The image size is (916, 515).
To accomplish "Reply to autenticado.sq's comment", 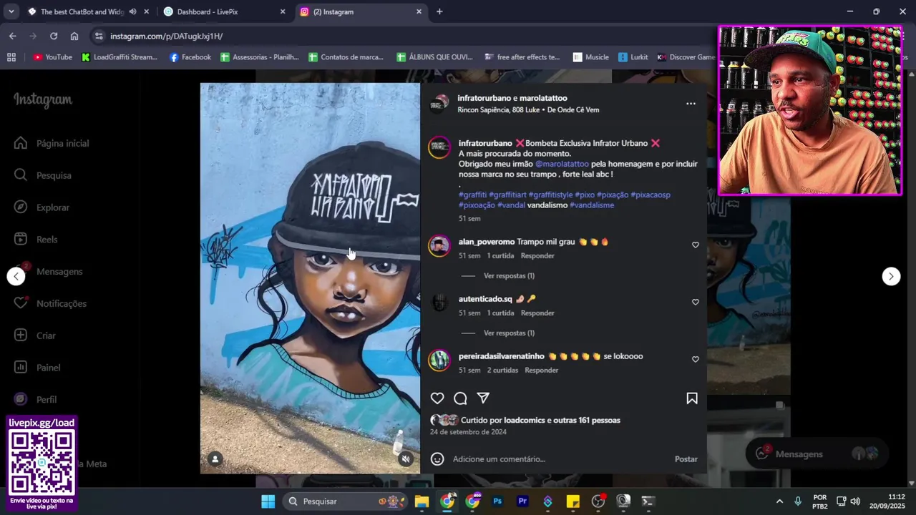I will click(537, 313).
